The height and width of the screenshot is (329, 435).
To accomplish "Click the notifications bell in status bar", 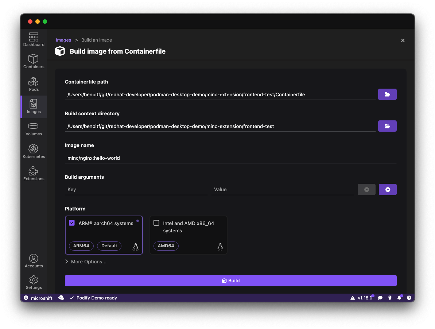I will (399, 298).
